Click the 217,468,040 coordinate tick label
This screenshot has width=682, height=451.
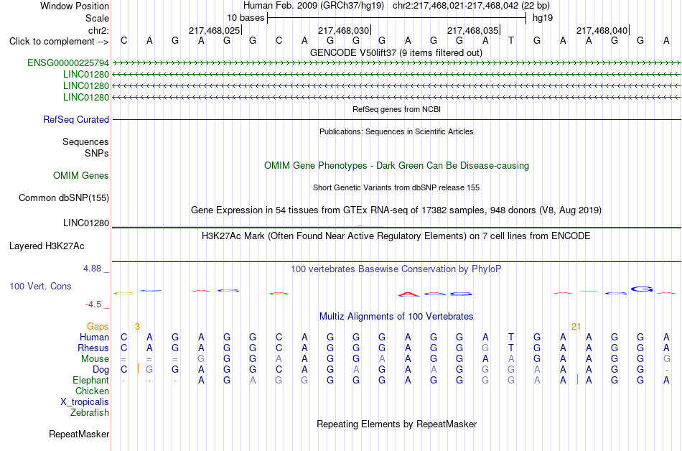point(602,30)
